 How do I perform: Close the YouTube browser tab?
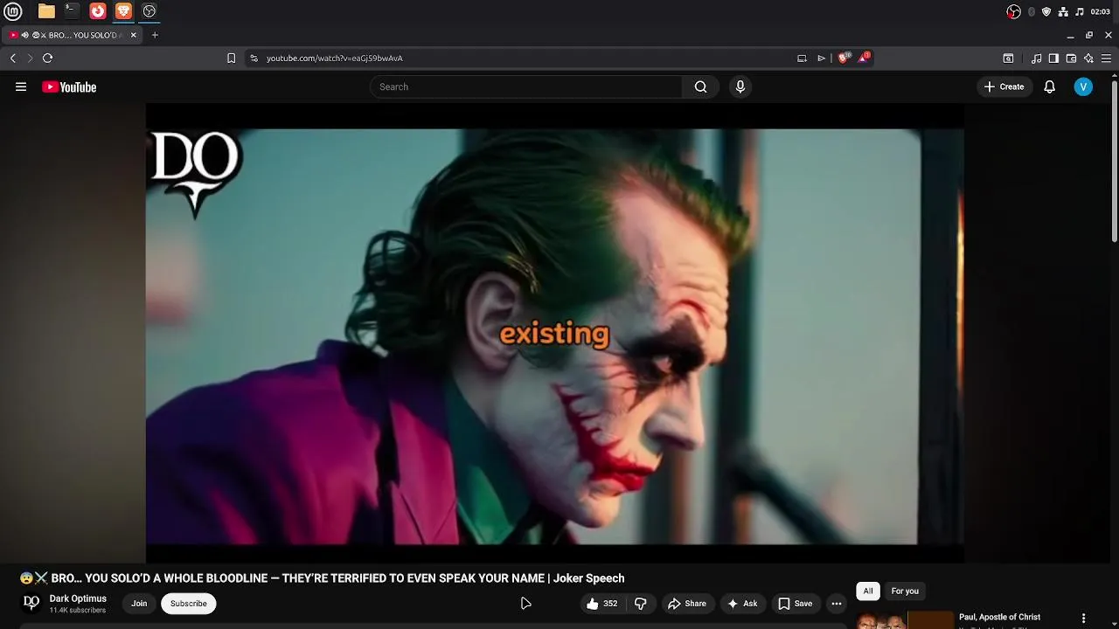[133, 35]
